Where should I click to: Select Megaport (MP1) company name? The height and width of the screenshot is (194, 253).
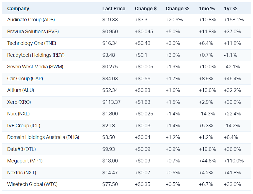tap(25, 161)
